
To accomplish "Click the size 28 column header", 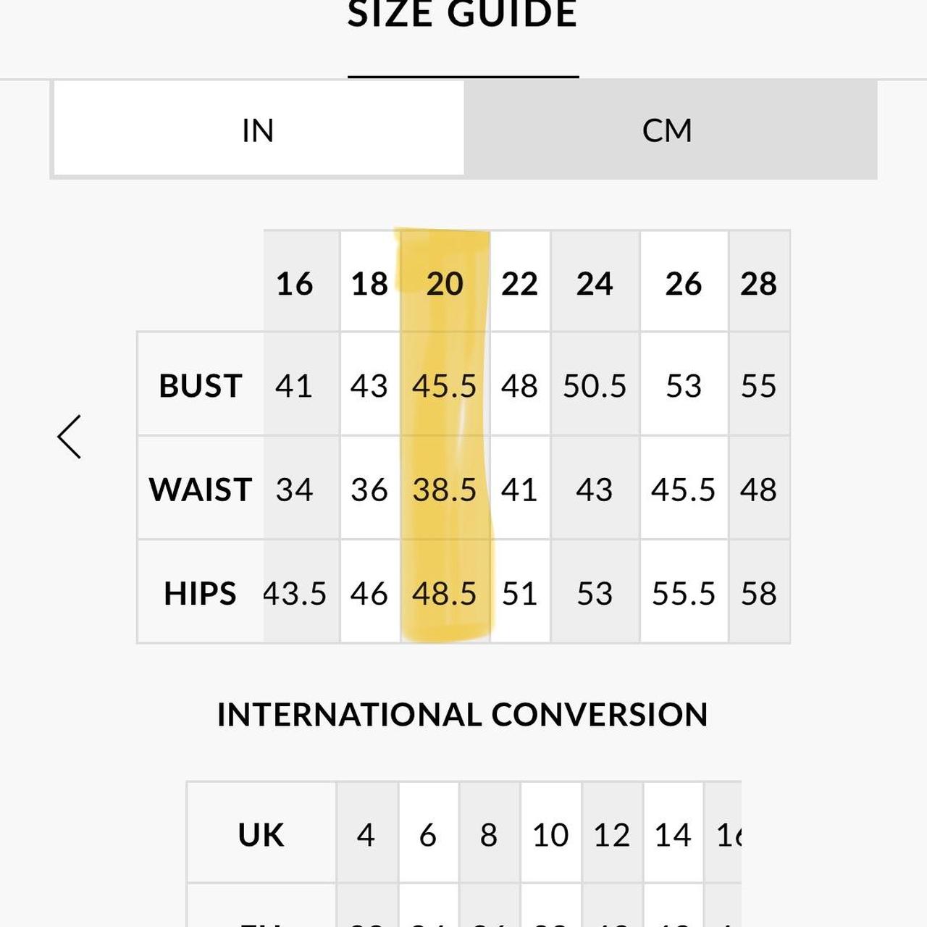I will [x=758, y=283].
